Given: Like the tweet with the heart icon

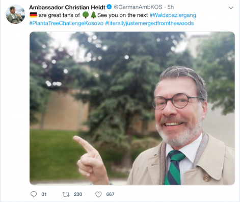Looking at the screenshot, I should tap(98, 194).
